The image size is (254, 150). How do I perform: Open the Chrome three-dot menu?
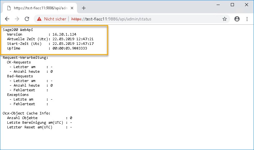click(247, 19)
